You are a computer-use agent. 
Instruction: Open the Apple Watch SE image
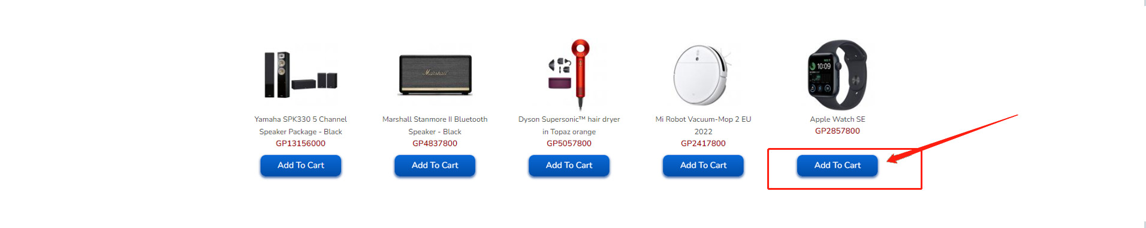tap(837, 75)
